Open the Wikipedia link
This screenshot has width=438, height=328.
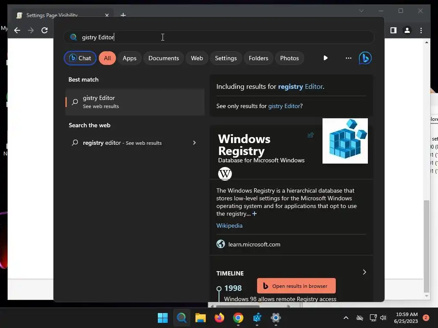229,225
